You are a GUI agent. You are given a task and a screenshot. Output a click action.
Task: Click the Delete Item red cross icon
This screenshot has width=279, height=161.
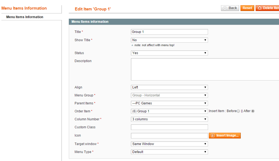click(x=260, y=8)
